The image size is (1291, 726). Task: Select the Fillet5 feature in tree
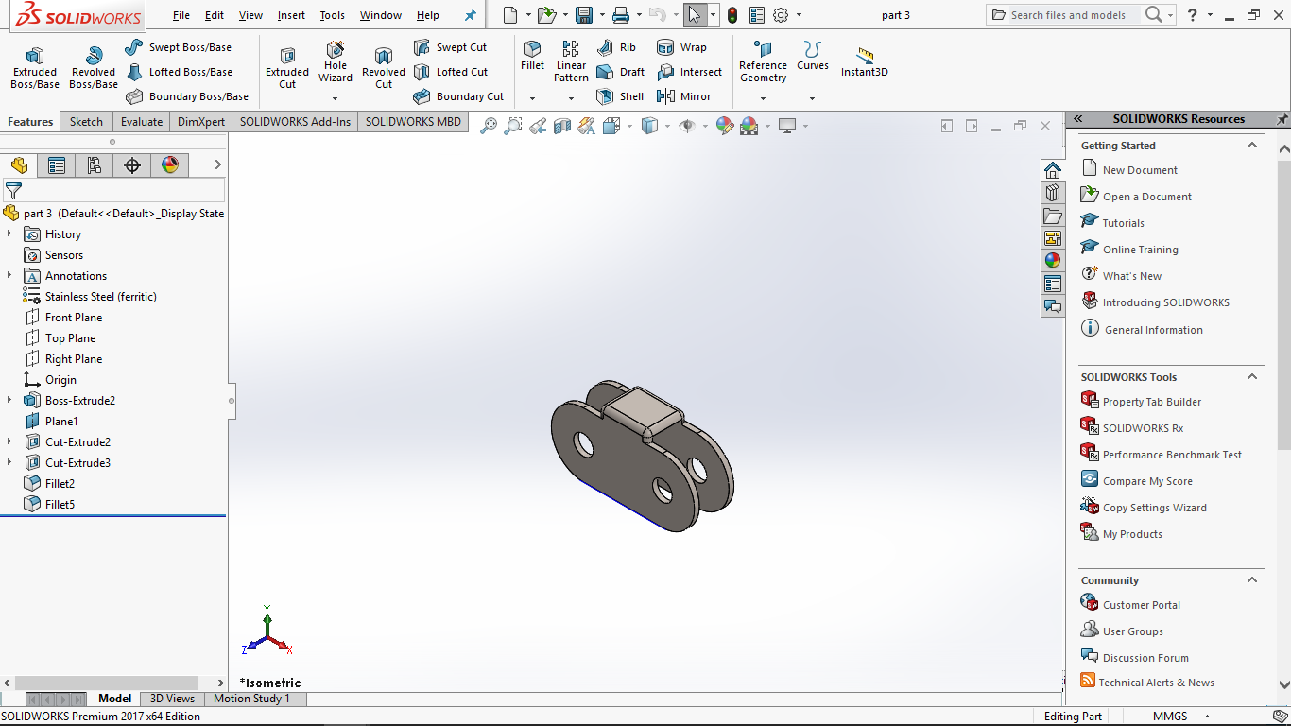[60, 505]
